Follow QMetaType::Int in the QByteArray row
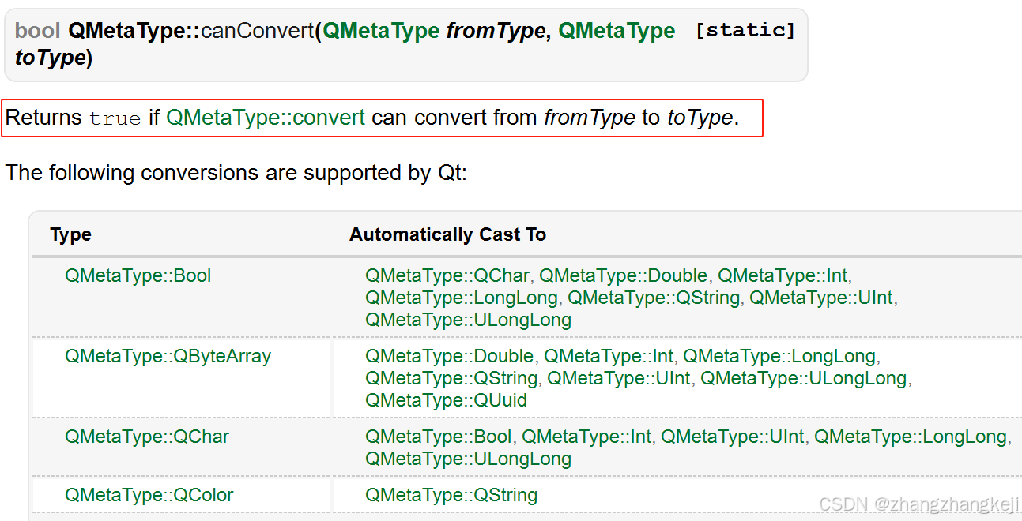Screen dimensions: 1022x521 click(609, 356)
